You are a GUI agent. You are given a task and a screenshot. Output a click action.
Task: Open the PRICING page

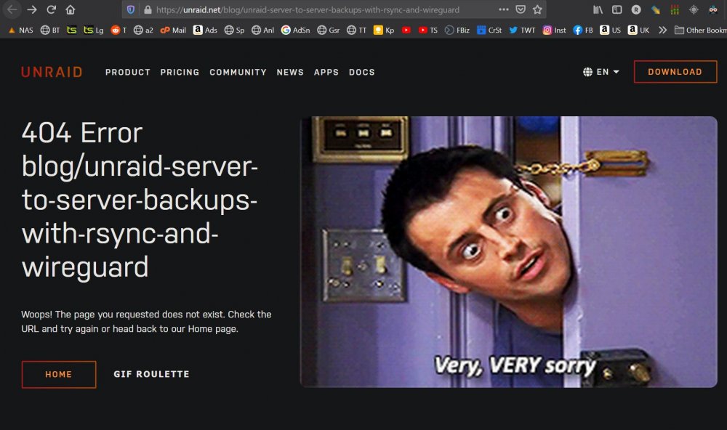pyautogui.click(x=180, y=73)
